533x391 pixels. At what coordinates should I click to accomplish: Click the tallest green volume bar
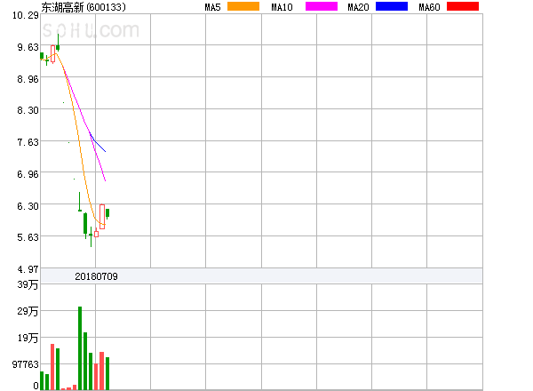80,348
